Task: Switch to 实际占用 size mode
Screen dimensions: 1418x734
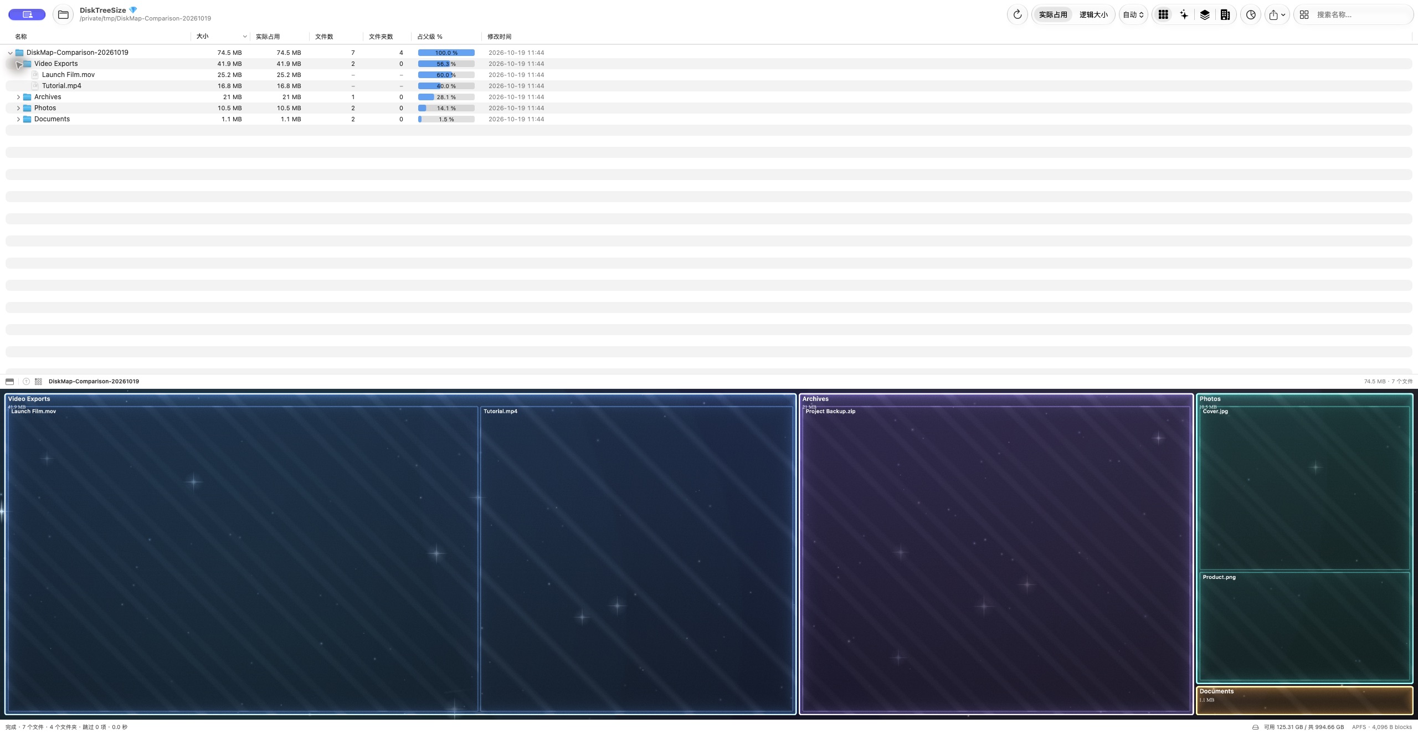Action: pos(1053,15)
